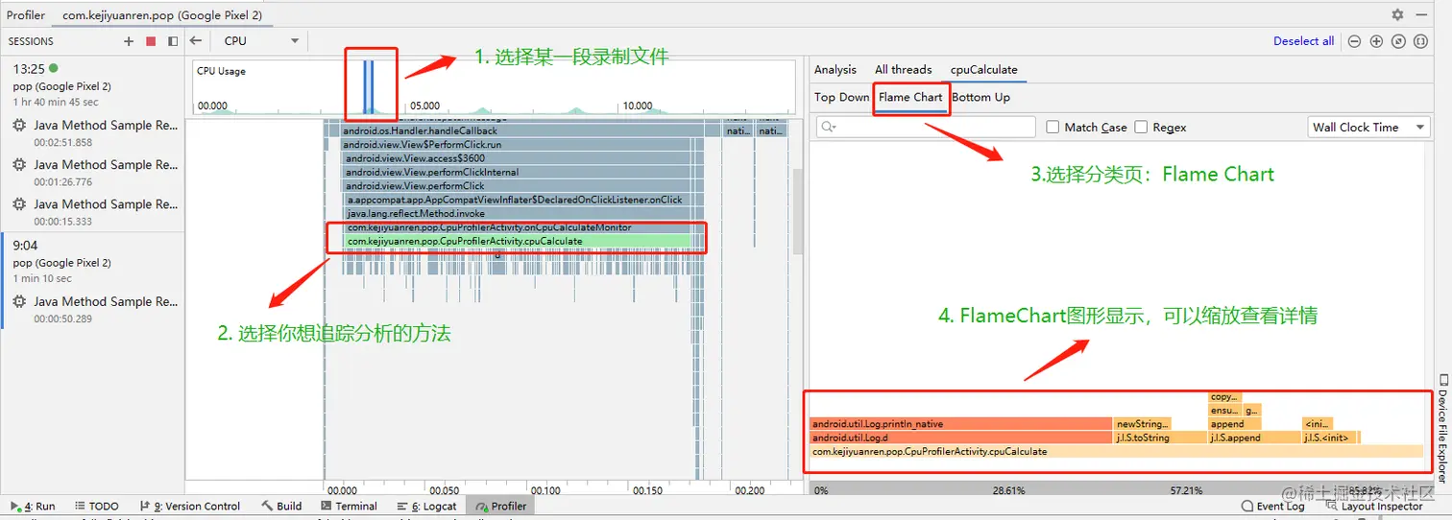Viewport: 1452px width, 520px height.
Task: Open the CPU profiler dropdown
Action: [x=261, y=41]
